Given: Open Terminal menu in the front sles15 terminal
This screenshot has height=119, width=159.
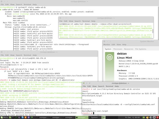Looking at the screenshot, I should point(109,86).
